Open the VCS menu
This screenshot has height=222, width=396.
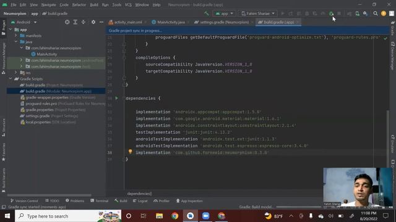click(x=128, y=5)
